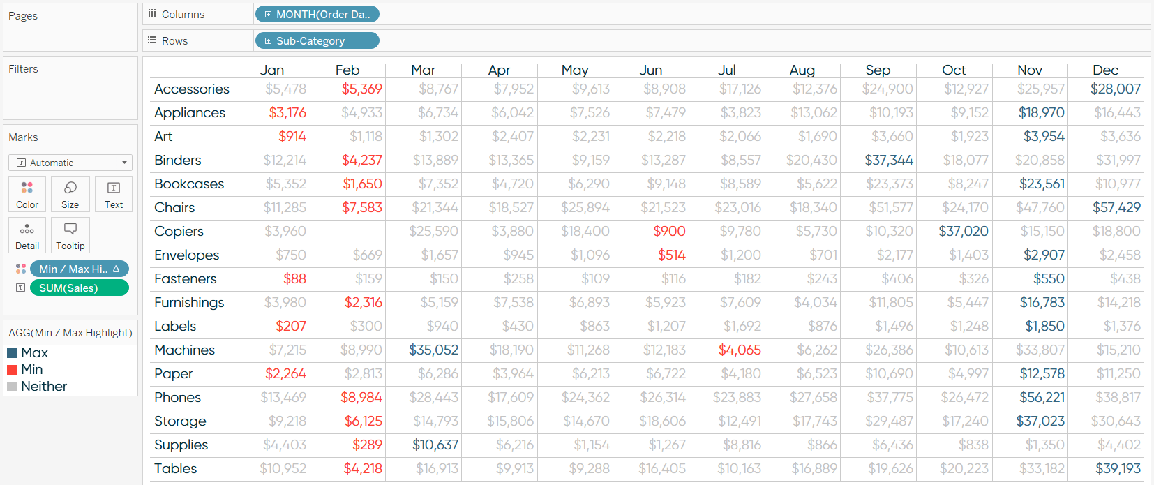Viewport: 1154px width, 485px height.
Task: Select the Accessories row header
Action: click(x=192, y=89)
